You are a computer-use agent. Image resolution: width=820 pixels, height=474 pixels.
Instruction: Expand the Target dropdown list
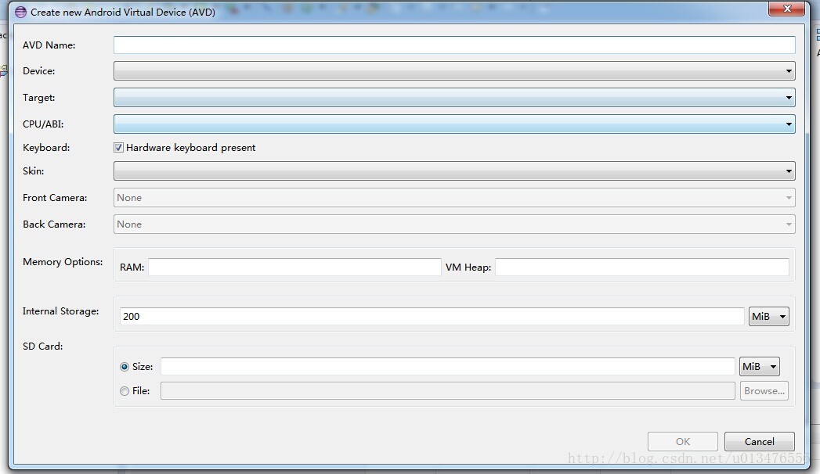(x=454, y=98)
